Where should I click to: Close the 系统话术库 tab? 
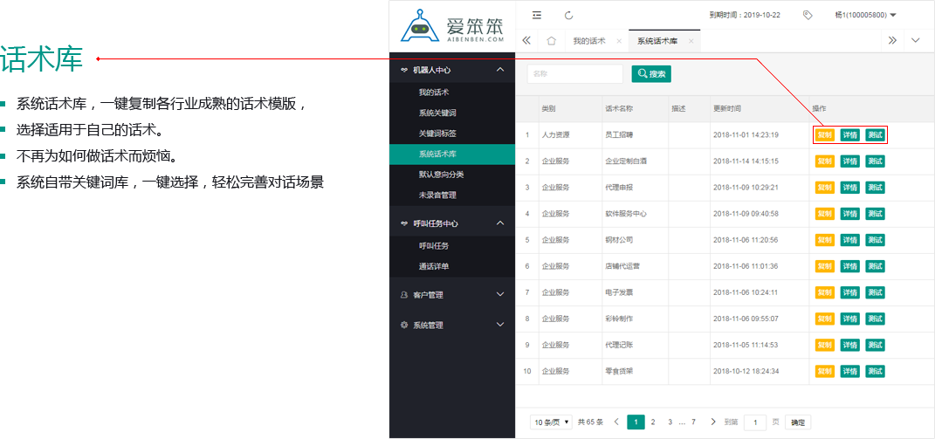click(691, 41)
